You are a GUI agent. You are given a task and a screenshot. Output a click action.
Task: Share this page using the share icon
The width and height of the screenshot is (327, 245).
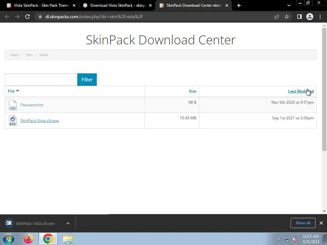(277, 17)
